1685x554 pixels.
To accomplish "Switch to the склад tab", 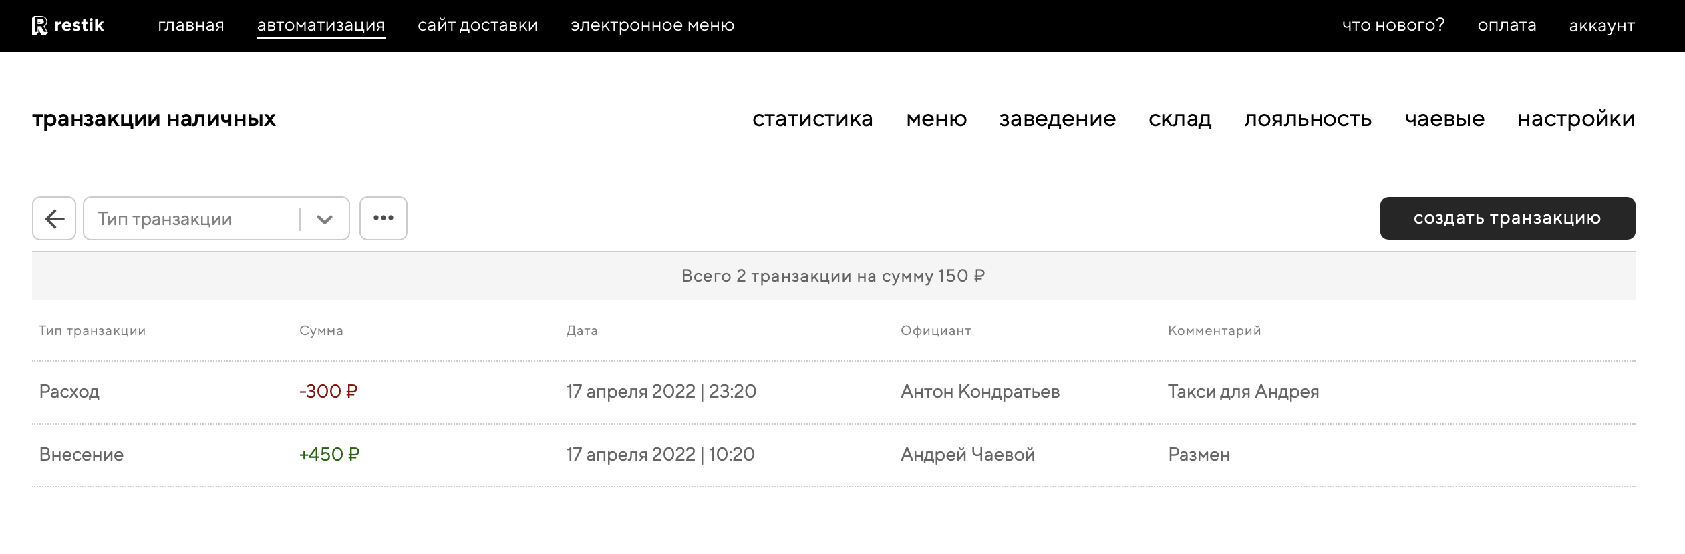I will [x=1180, y=119].
